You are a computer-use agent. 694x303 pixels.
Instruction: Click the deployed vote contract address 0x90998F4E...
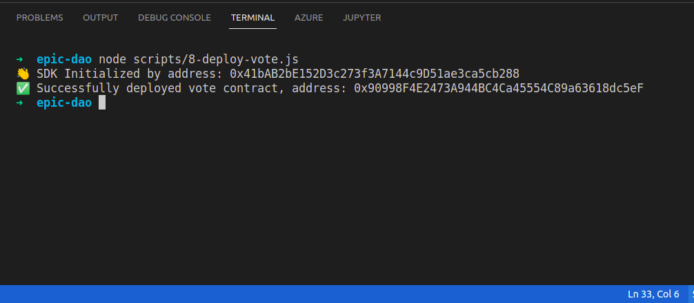click(498, 88)
